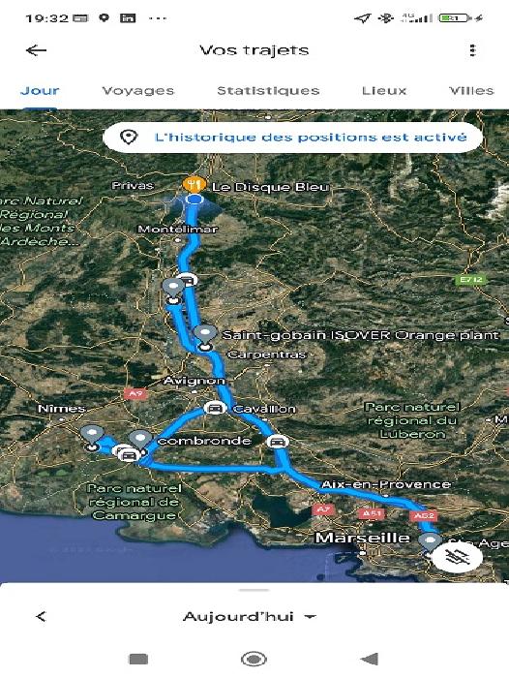Tap the back arrow beside Vos trajets
Screen dimensions: 509x678
[x=37, y=50]
